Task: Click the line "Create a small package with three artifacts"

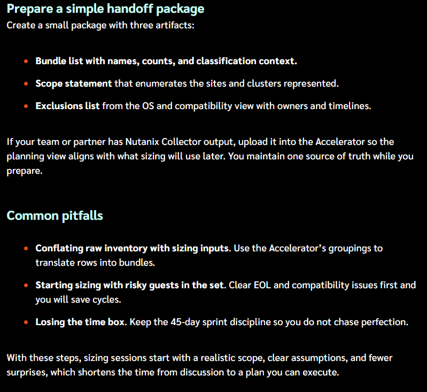Action: coord(100,25)
